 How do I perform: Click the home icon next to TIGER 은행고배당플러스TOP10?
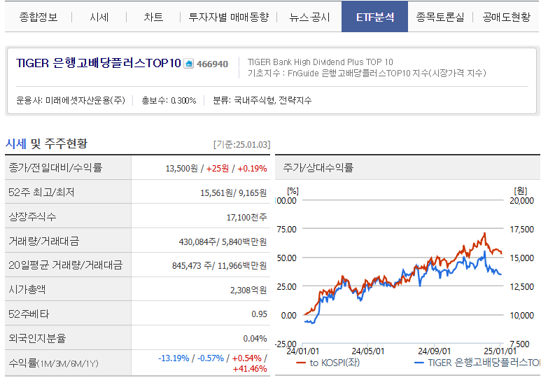click(x=189, y=64)
